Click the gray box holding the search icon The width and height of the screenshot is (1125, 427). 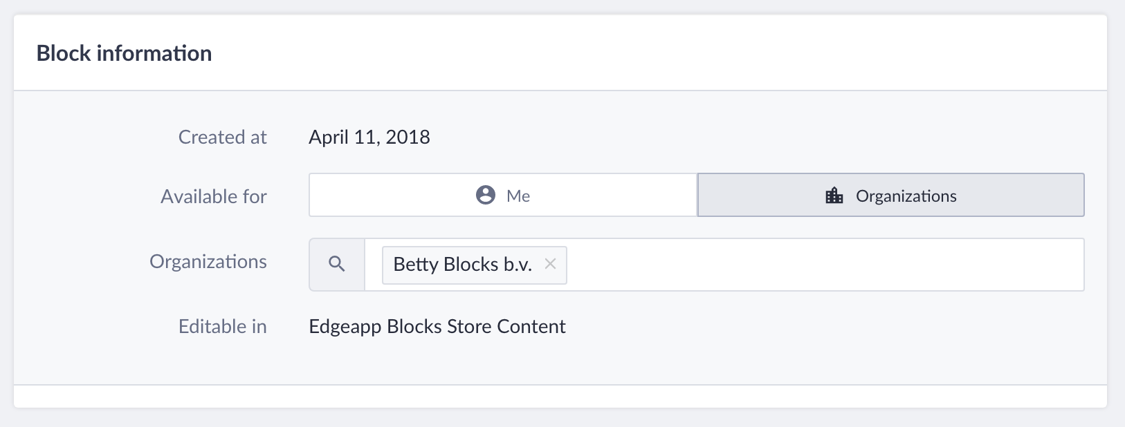point(337,265)
